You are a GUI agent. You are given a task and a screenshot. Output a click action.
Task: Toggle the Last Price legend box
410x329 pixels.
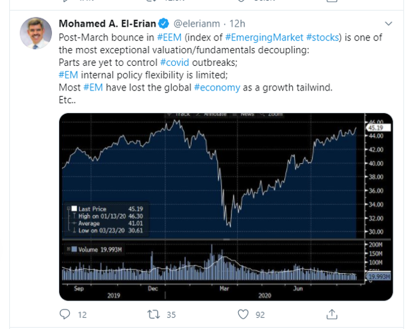click(73, 208)
